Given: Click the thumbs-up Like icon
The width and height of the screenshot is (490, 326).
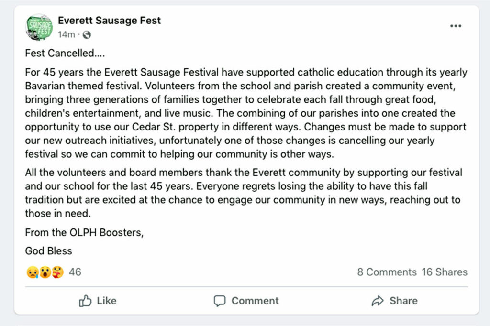Looking at the screenshot, I should coord(86,301).
